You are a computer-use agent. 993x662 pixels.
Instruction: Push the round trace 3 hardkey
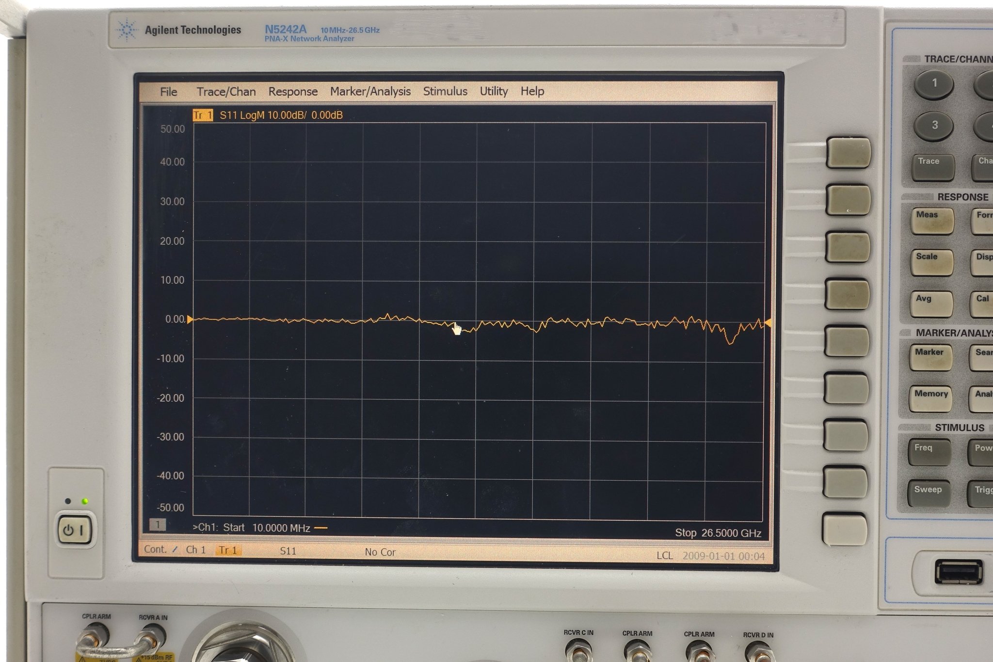point(933,126)
